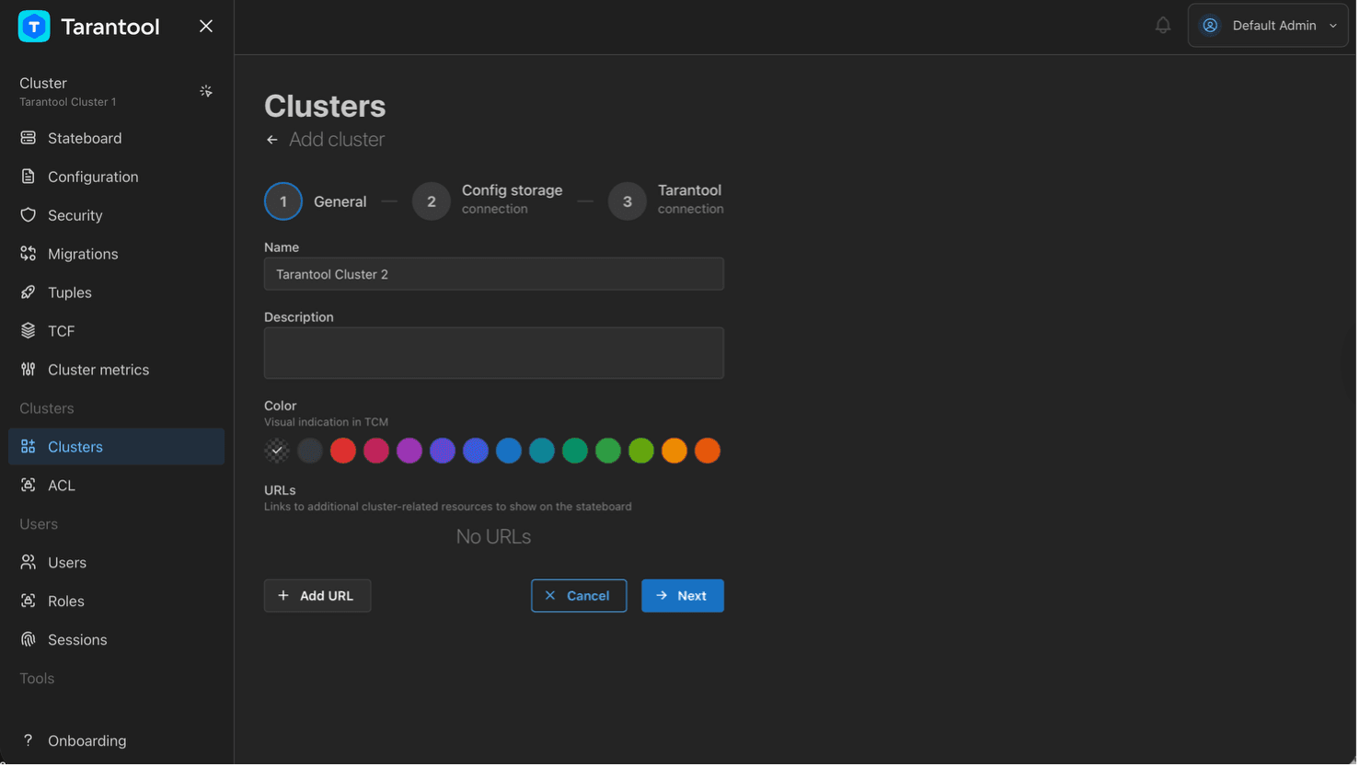Open the Onboarding link
The width and height of the screenshot is (1360, 767).
tap(117, 741)
